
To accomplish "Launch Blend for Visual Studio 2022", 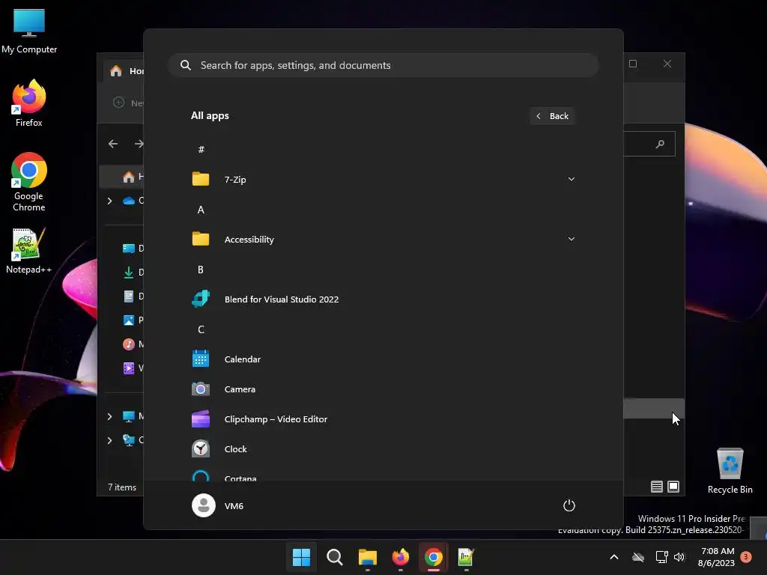I will pos(383,299).
